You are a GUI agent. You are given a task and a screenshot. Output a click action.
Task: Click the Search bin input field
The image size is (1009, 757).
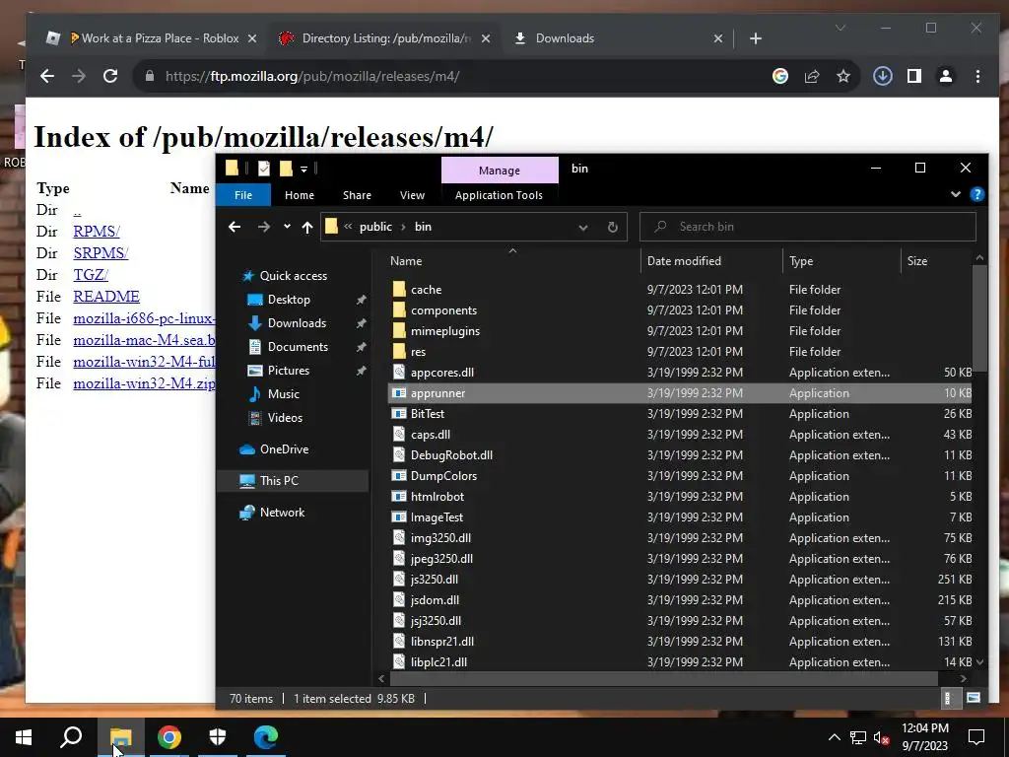click(x=808, y=227)
